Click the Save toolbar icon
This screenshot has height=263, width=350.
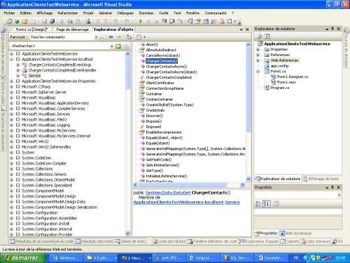(44, 21)
